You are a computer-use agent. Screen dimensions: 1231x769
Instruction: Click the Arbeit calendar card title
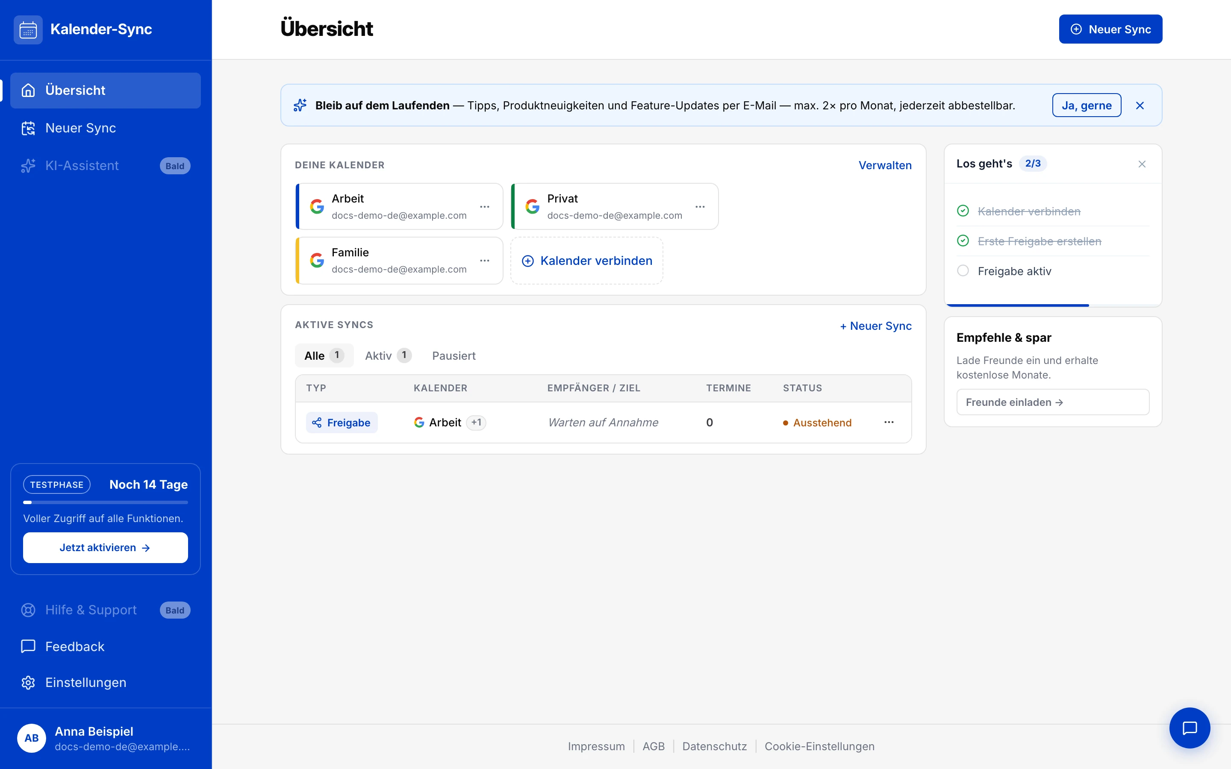348,198
